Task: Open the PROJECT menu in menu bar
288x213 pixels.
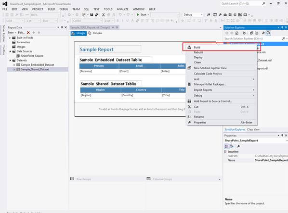Action: click(38, 9)
